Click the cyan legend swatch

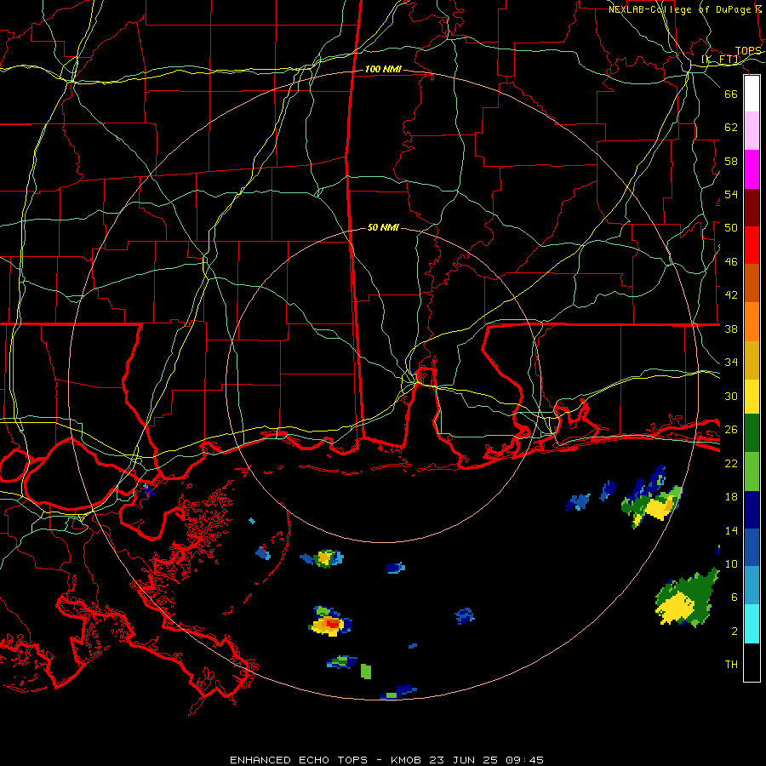pyautogui.click(x=752, y=624)
